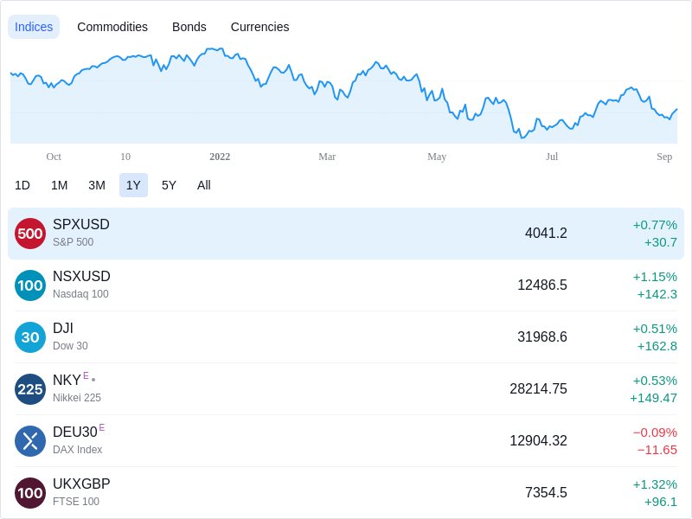Click the +162.8 point change for DJI
This screenshot has height=519, width=692.
[x=657, y=346]
